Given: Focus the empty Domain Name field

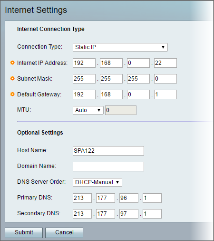Looking at the screenshot, I should [108, 167].
